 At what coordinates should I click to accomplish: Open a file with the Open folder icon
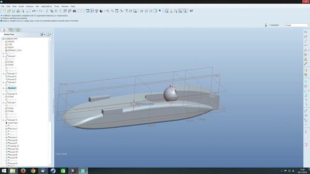click(x=9, y=11)
